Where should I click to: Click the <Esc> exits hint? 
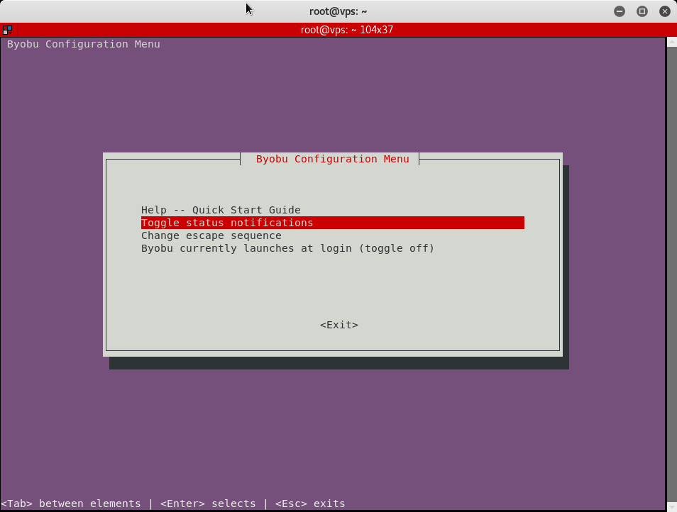coord(310,503)
